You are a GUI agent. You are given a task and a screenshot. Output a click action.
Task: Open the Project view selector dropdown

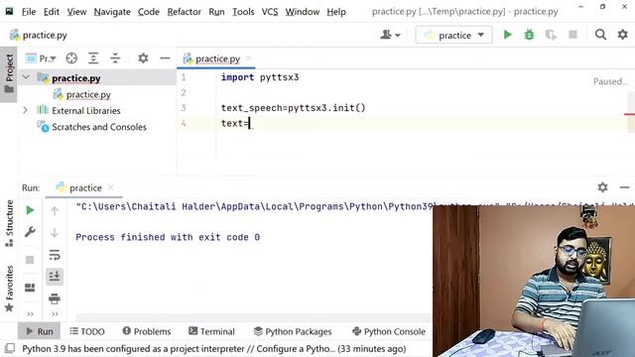pos(41,59)
